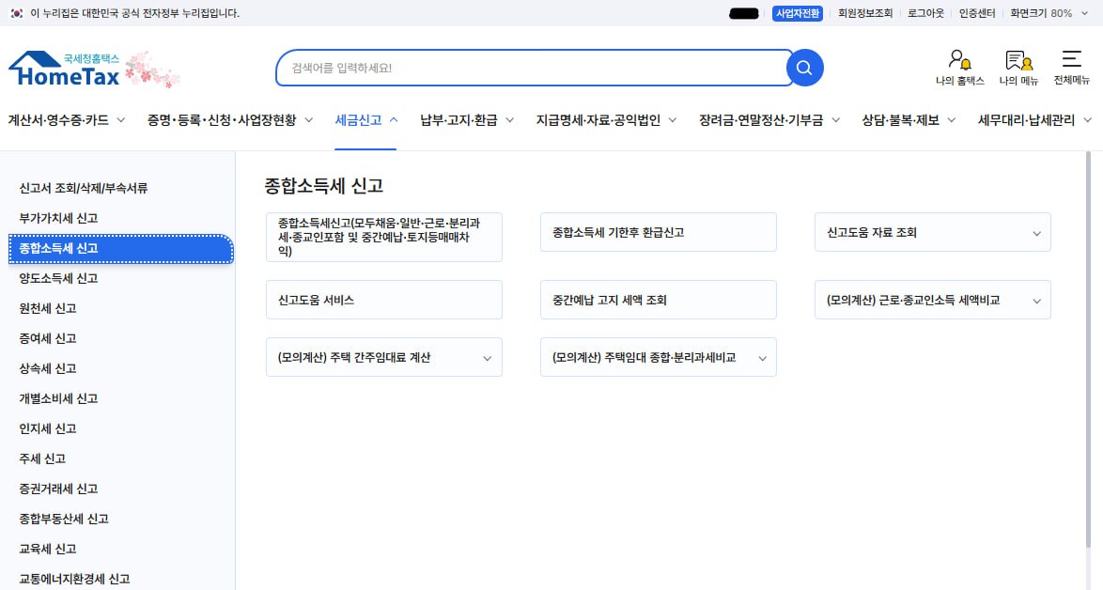
Task: Expand (모의계산) 주택 간주임대료 계산 dropdown
Action: (384, 357)
